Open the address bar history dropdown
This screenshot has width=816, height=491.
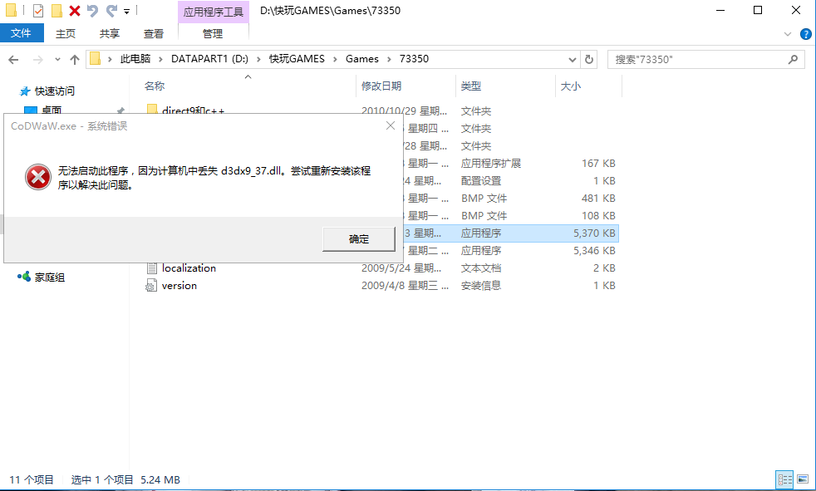[x=573, y=59]
